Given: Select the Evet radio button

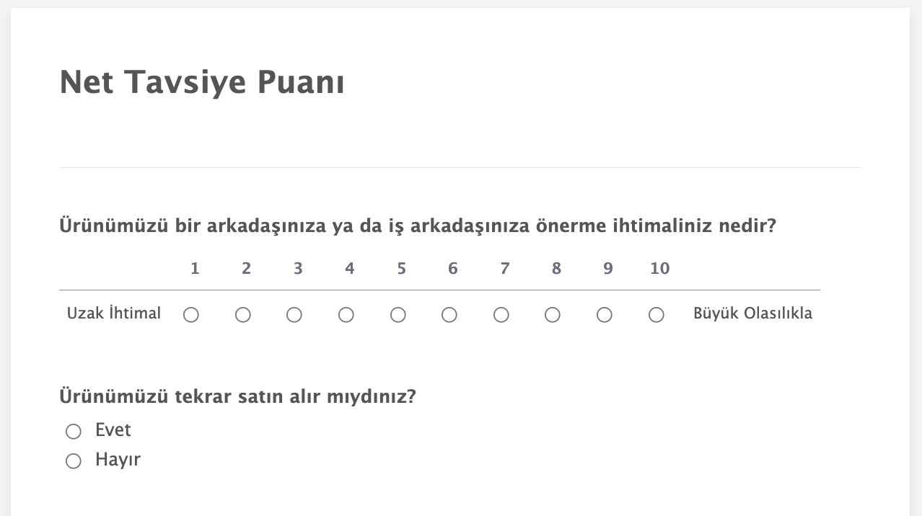Looking at the screenshot, I should tap(74, 432).
